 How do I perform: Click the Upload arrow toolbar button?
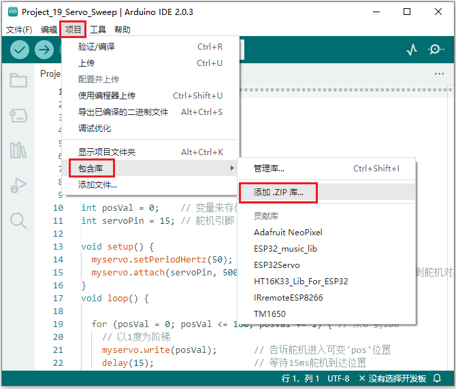coord(44,50)
